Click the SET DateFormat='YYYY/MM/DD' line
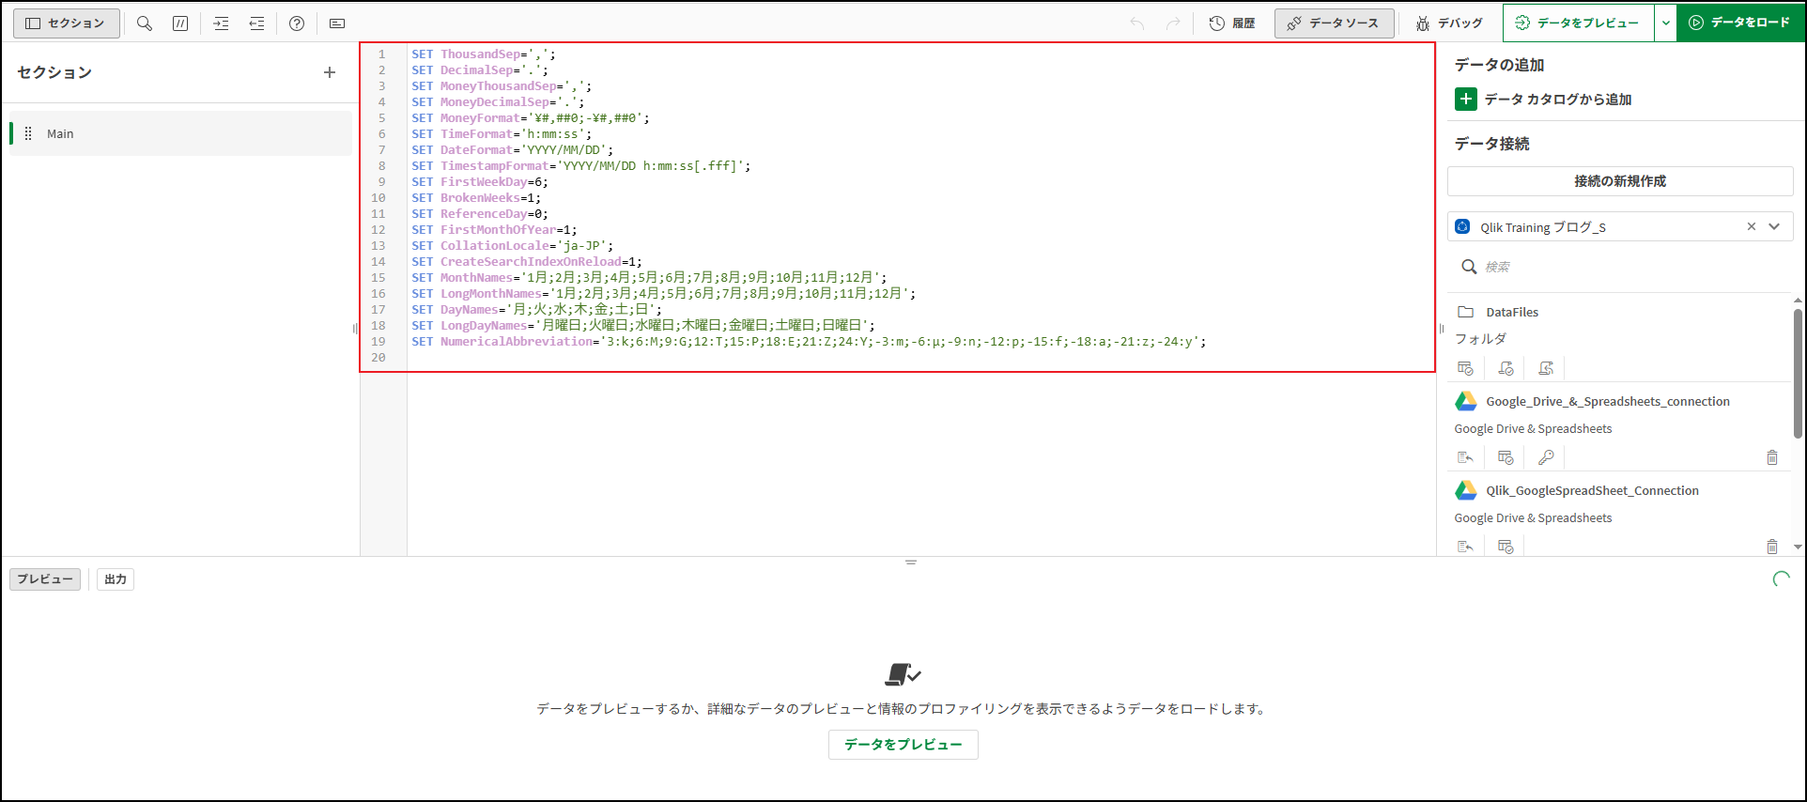Image resolution: width=1807 pixels, height=802 pixels. click(x=512, y=150)
